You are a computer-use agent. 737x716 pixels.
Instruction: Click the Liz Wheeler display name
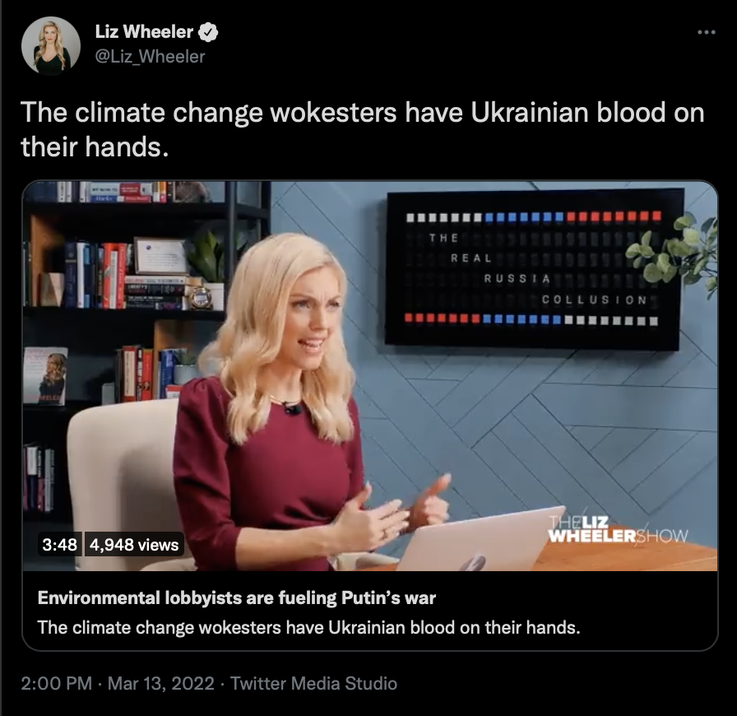pyautogui.click(x=144, y=32)
